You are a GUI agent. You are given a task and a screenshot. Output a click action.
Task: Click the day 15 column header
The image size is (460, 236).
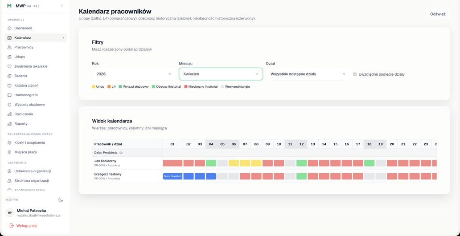click(335, 144)
